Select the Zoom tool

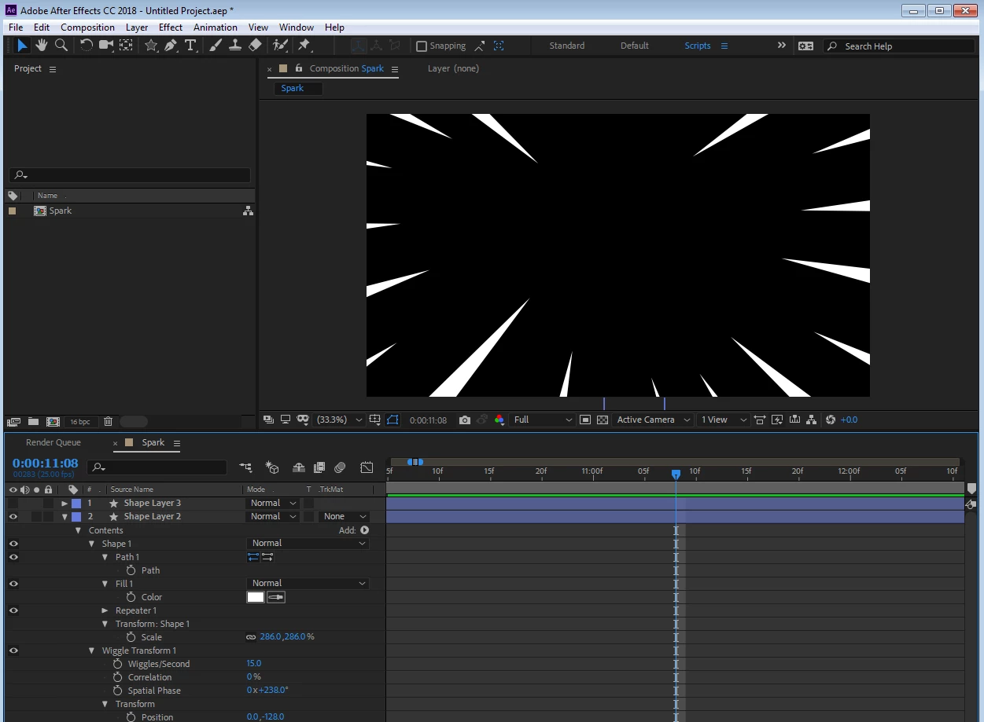pos(61,46)
